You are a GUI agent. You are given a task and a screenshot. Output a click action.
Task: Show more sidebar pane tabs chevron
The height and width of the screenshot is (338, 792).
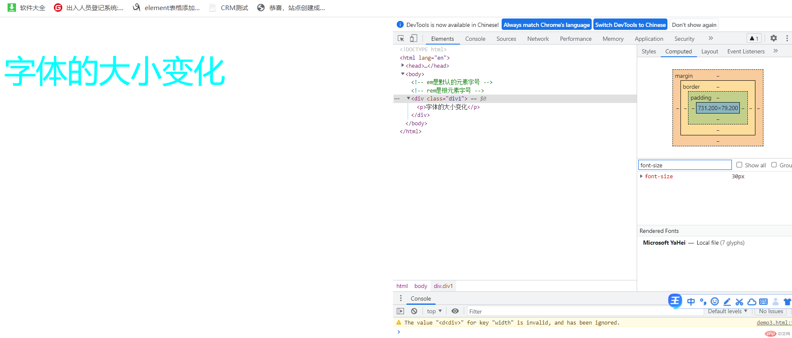click(x=776, y=51)
